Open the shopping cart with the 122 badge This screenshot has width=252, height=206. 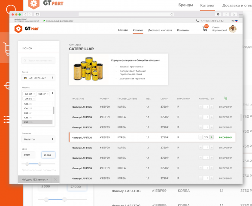tap(205, 28)
